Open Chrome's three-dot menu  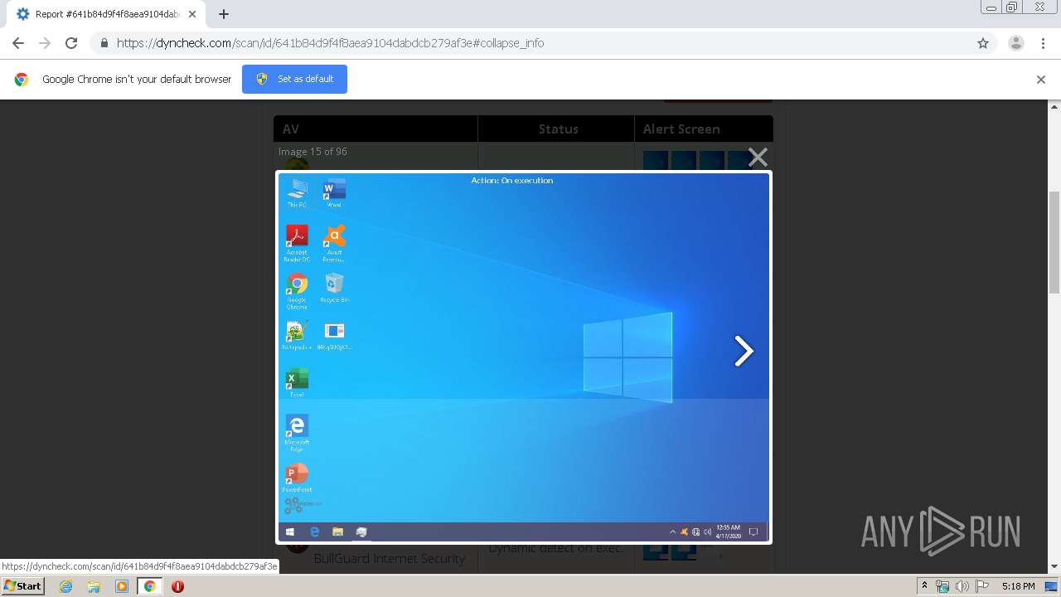point(1043,43)
